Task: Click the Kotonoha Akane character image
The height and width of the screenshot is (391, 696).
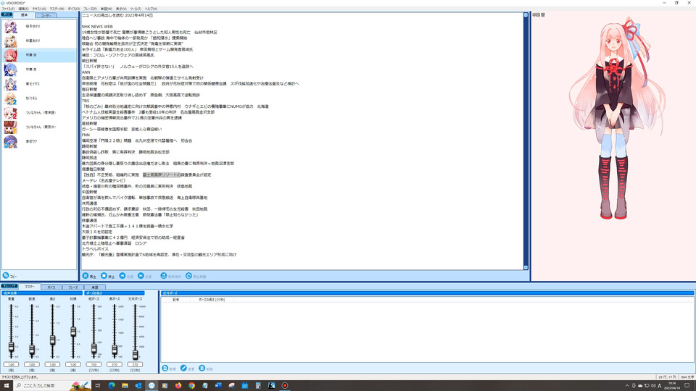Action: click(616, 118)
